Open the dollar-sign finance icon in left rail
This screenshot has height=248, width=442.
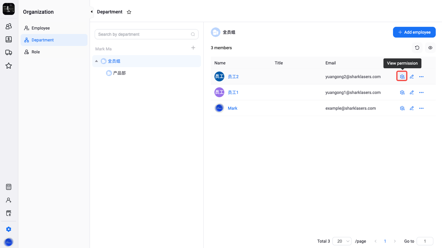[x=9, y=39]
